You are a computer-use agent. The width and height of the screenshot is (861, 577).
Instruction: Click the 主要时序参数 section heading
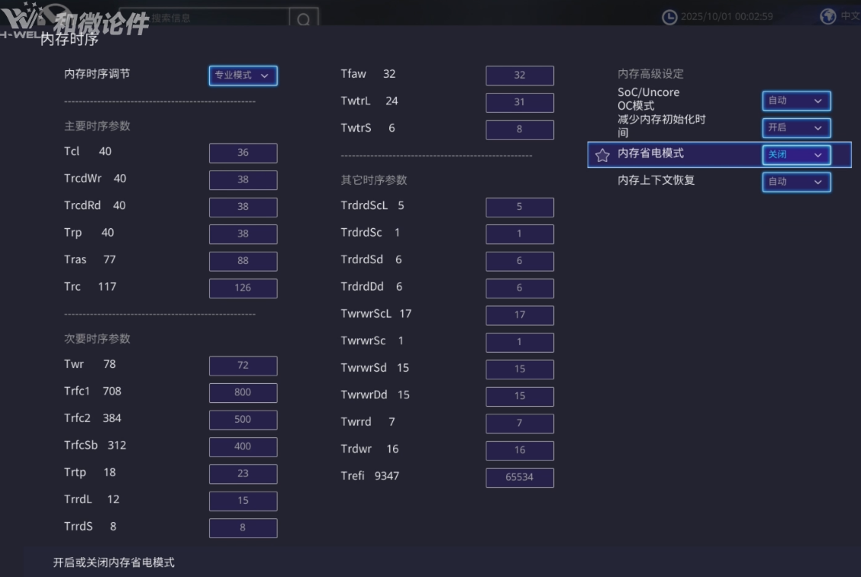pos(97,126)
